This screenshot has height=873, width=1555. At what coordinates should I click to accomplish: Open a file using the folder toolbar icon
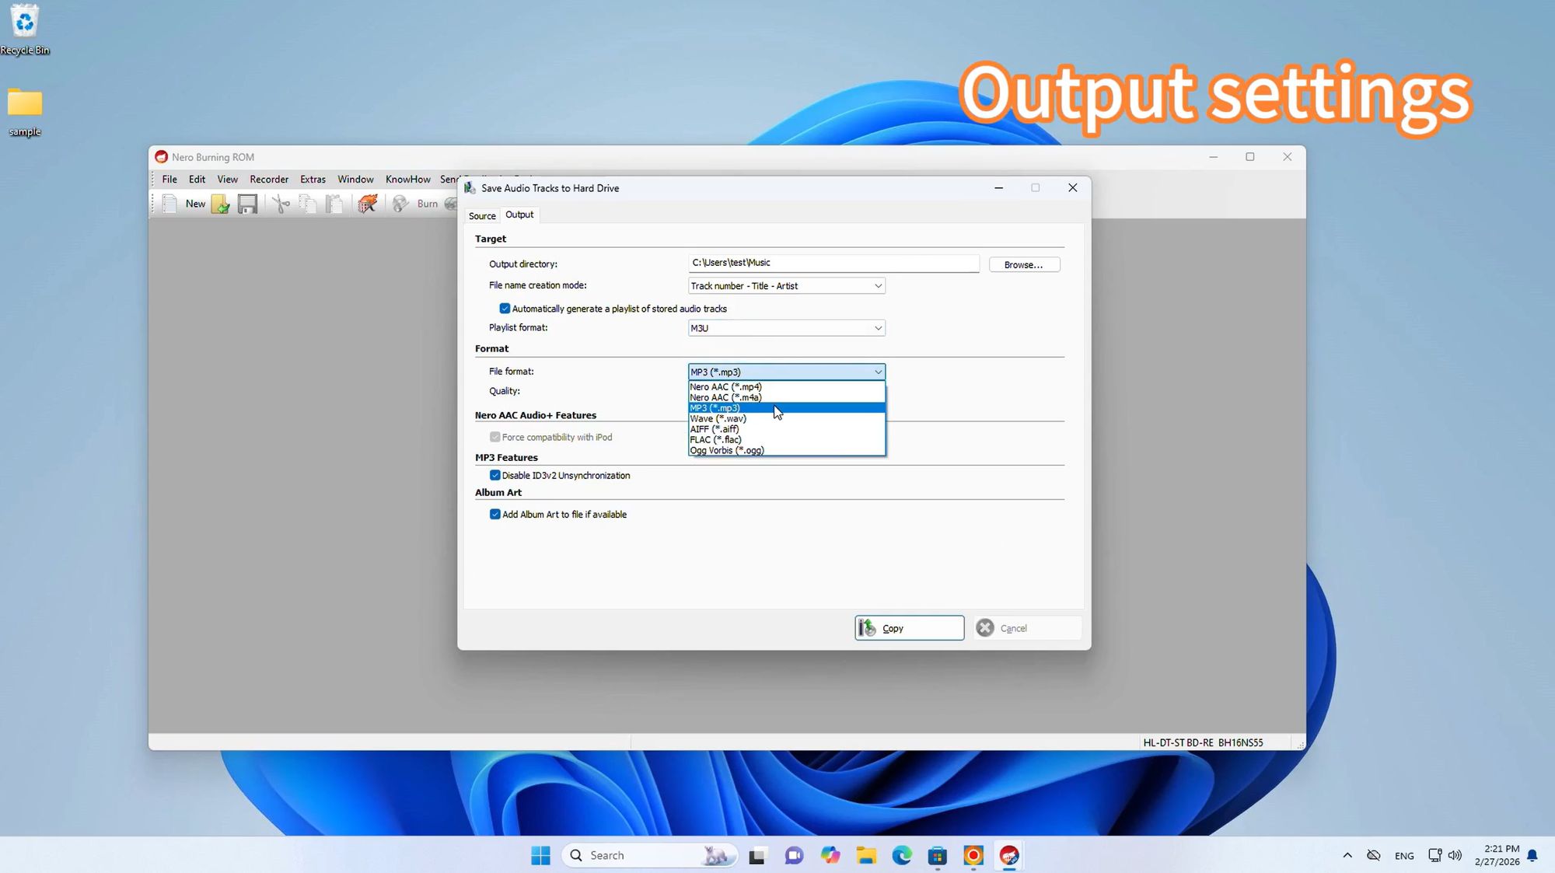tap(220, 204)
